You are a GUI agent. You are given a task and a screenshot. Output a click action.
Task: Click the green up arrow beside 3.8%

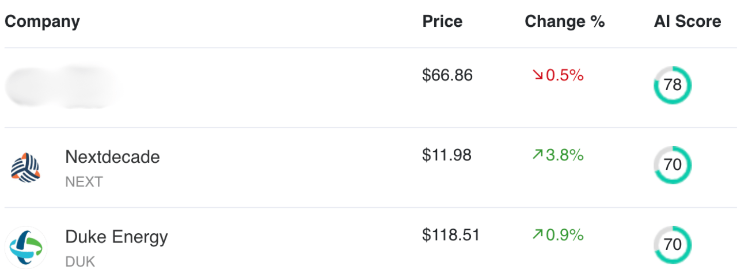tap(538, 155)
